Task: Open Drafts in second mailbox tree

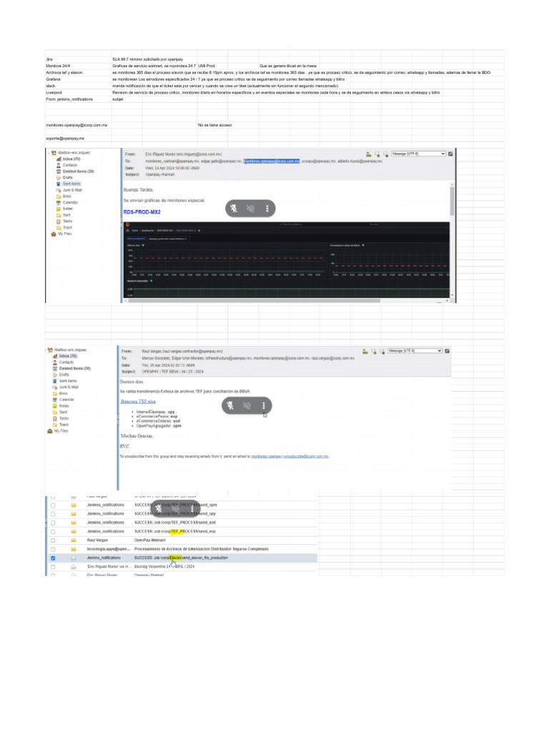Action: 64,375
